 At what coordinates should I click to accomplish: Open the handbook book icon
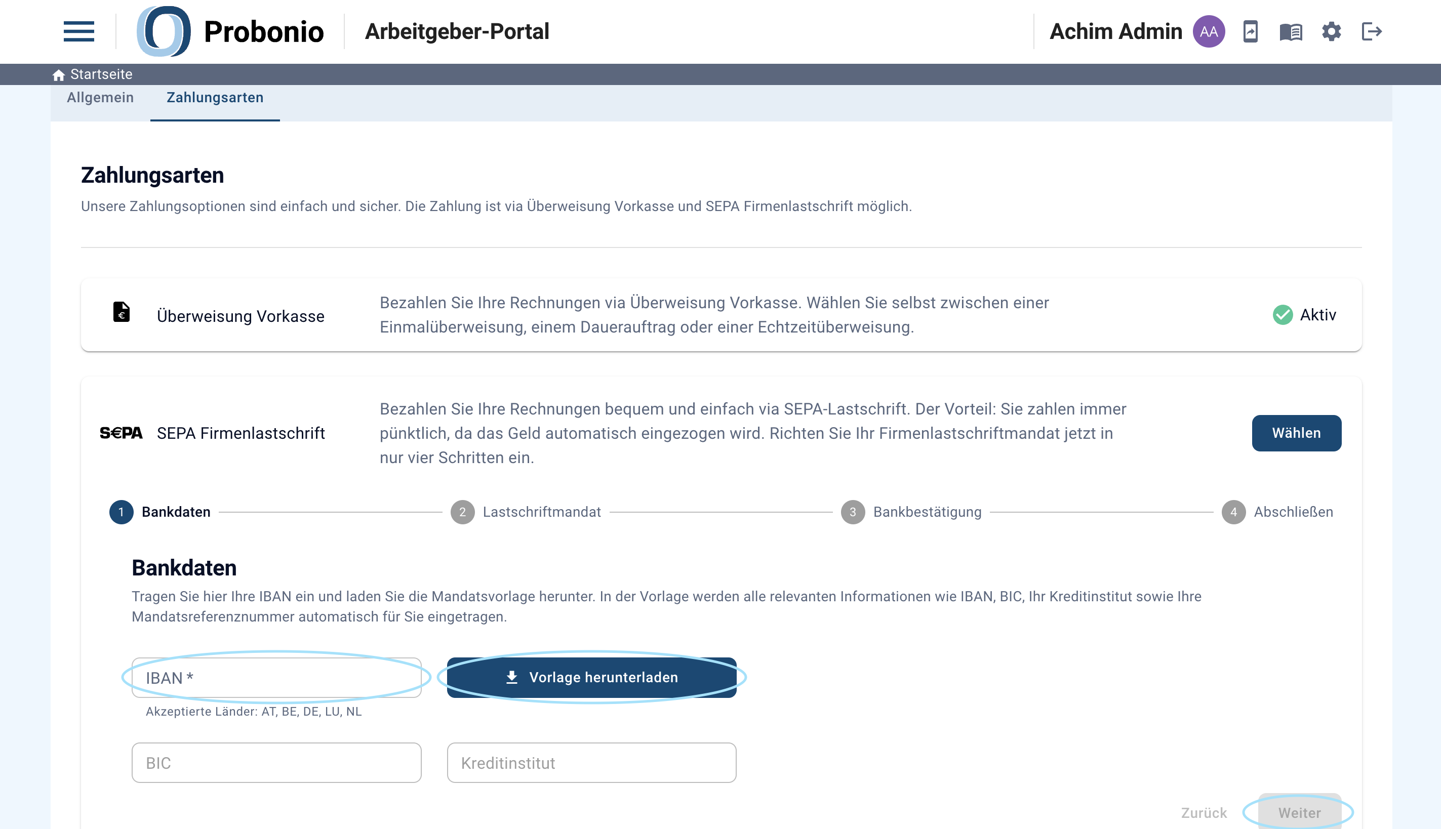point(1291,31)
